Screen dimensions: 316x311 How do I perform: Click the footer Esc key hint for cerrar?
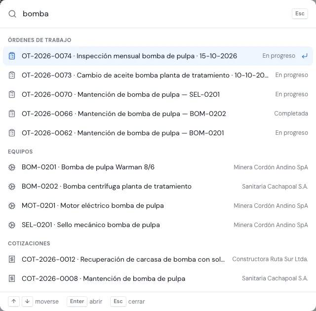(118, 301)
